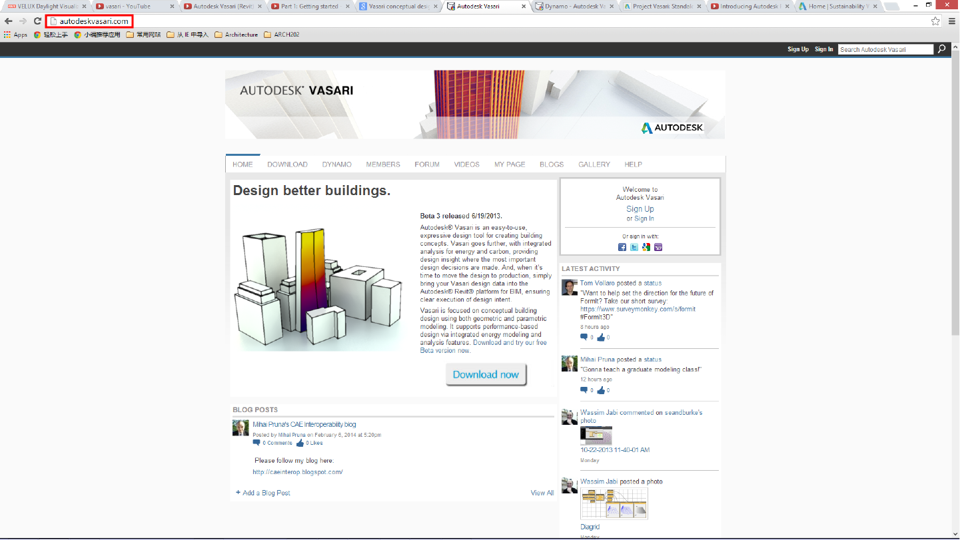Open the Diagrid photo link
960x540 pixels.
click(x=590, y=527)
